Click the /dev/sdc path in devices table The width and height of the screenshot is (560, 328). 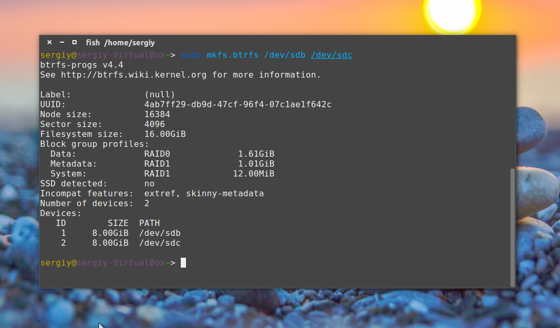tap(159, 243)
